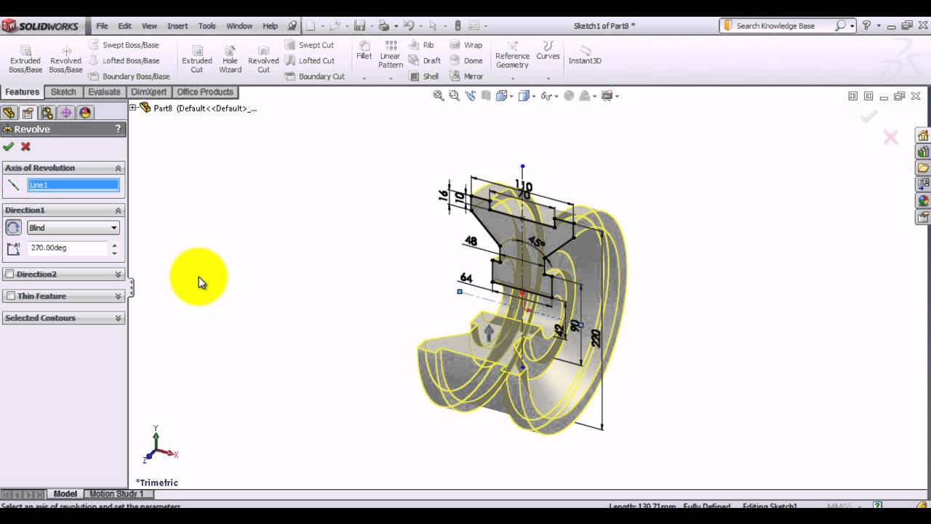Open the DisplayManager tab icon
Screen dimensions: 931x524
85,113
